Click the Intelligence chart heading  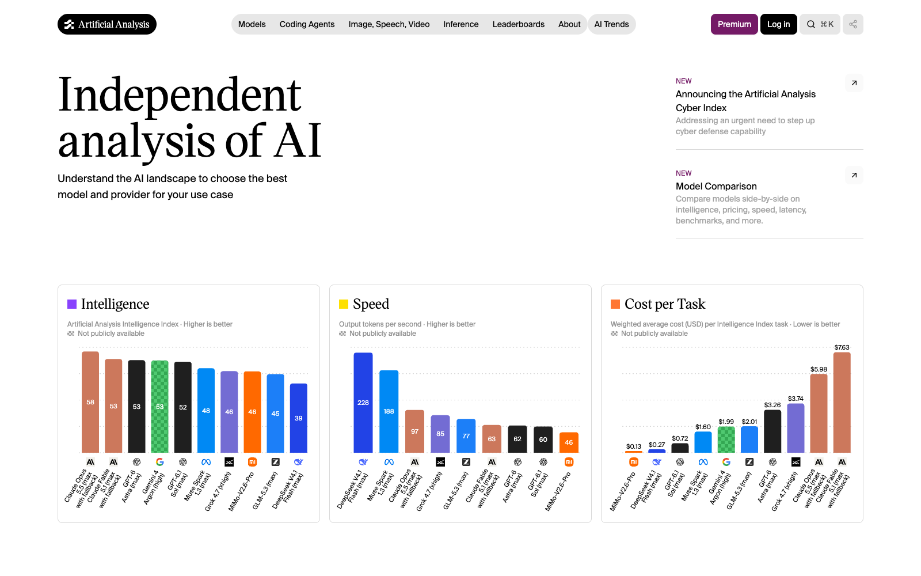[115, 304]
